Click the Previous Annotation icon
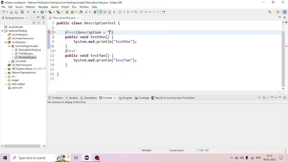 [x=128, y=12]
